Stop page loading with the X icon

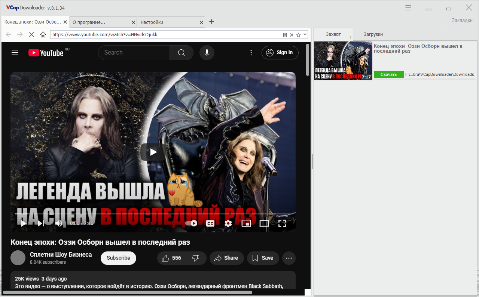click(31, 34)
